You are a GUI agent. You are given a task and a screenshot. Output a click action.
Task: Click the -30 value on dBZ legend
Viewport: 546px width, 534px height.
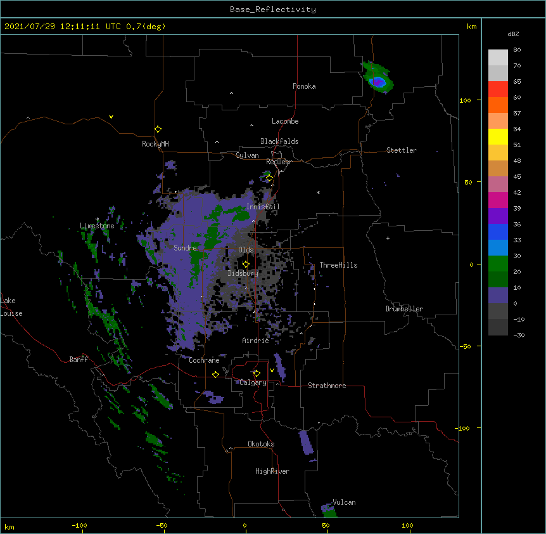pos(519,335)
